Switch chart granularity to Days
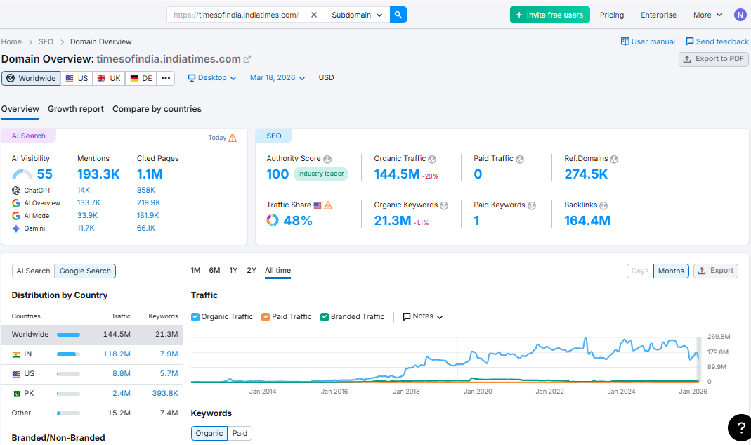 (640, 271)
